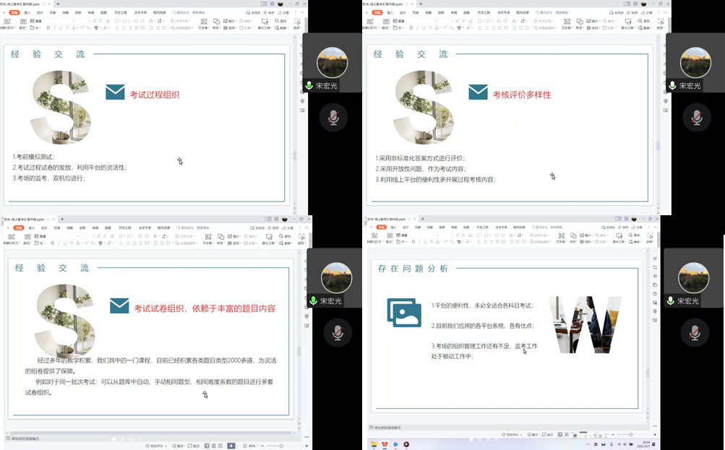Click the 协作 button above the 考试过程组织 slide
The image size is (725, 450).
pos(269,13)
